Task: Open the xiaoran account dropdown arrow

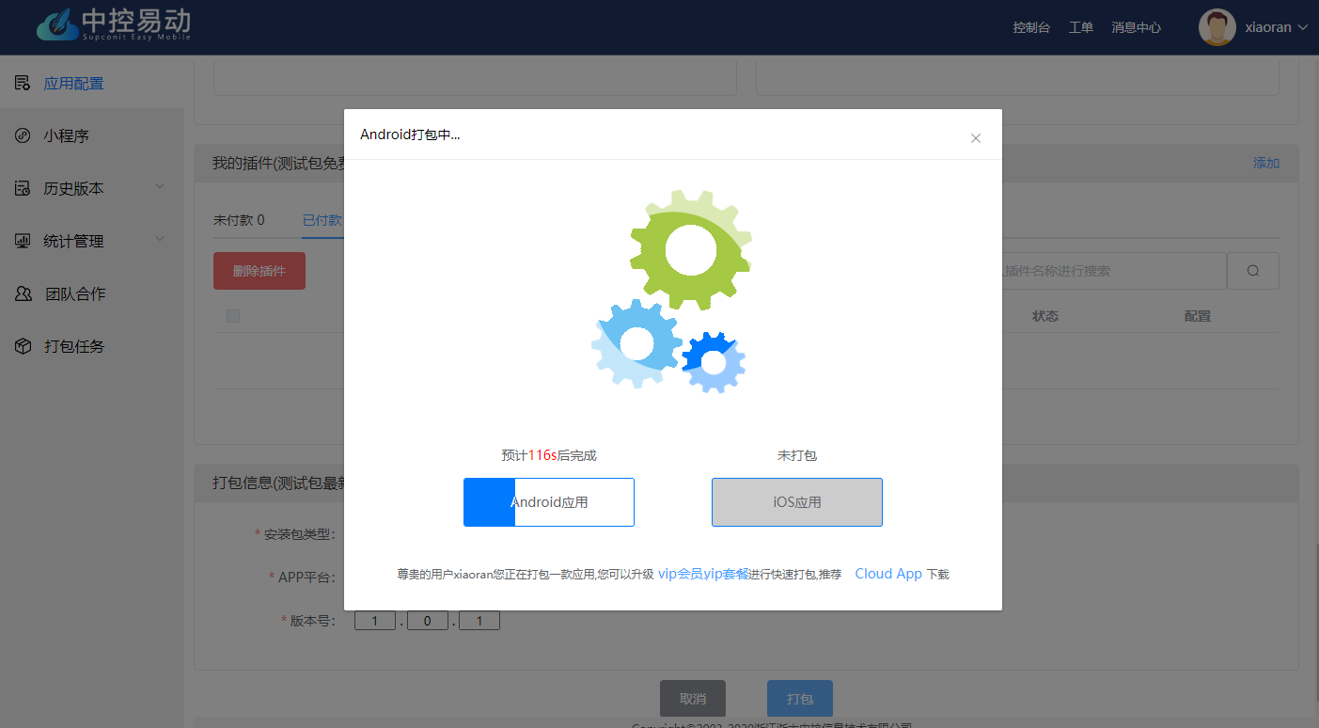Action: [x=1303, y=27]
